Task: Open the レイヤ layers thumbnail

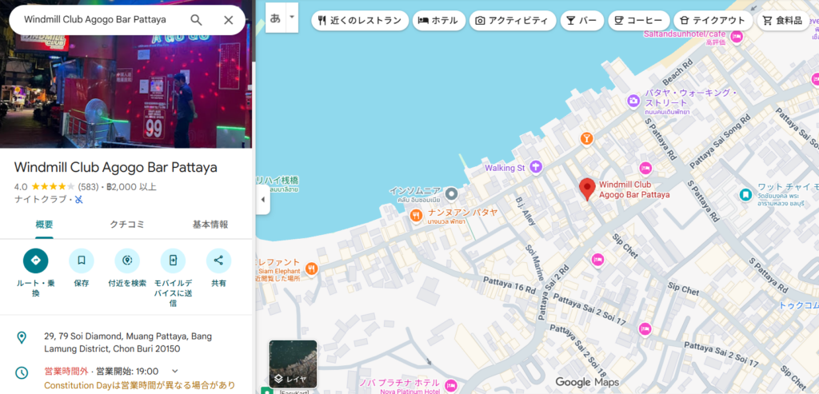Action: tap(293, 364)
